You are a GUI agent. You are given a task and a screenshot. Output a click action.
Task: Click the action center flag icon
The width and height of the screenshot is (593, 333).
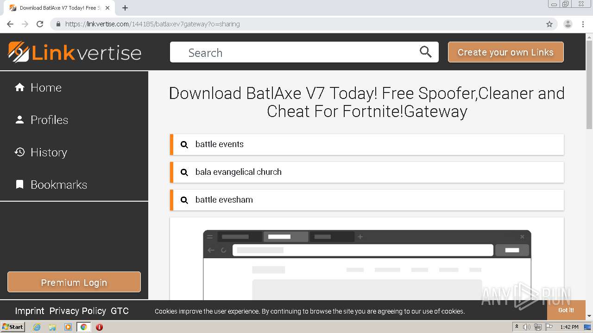click(549, 327)
